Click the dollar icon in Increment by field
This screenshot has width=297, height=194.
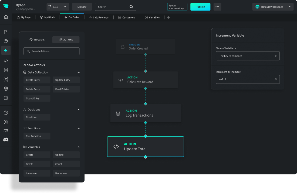click(x=276, y=79)
